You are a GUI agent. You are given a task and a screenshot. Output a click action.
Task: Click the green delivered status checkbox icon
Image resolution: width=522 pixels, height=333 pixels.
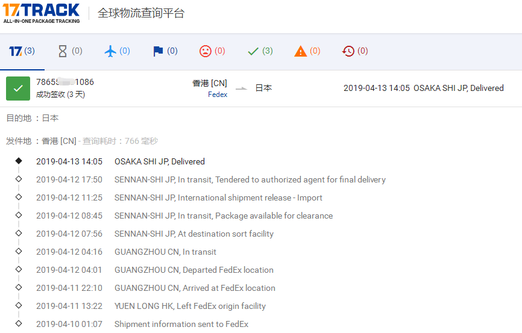[x=18, y=89]
